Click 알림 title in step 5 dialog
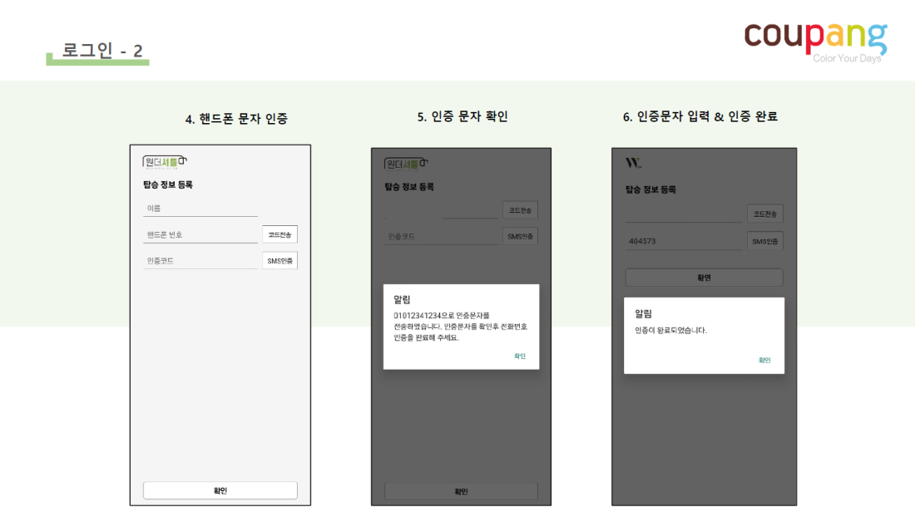This screenshot has height=521, width=915. coord(402,299)
